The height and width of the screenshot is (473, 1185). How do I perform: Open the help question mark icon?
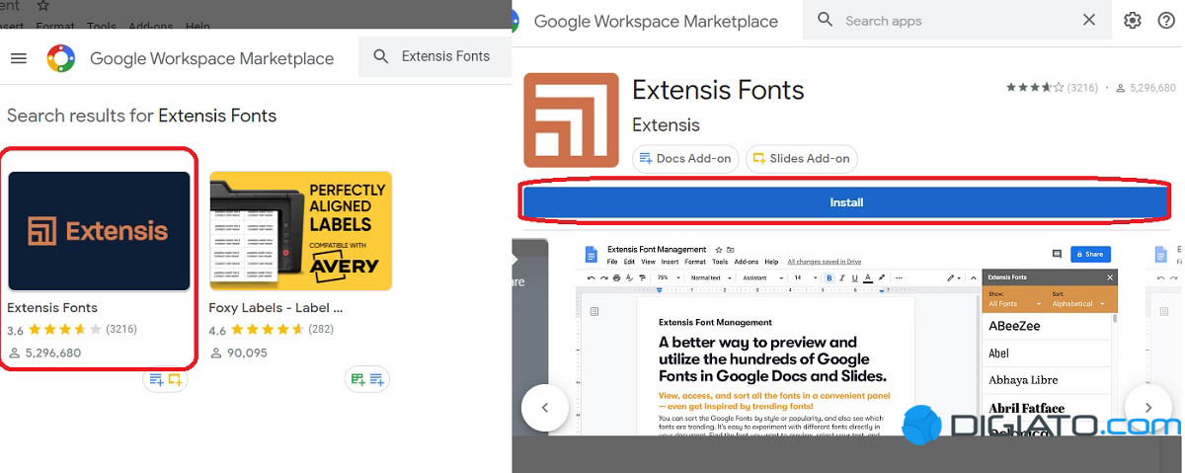click(x=1166, y=21)
